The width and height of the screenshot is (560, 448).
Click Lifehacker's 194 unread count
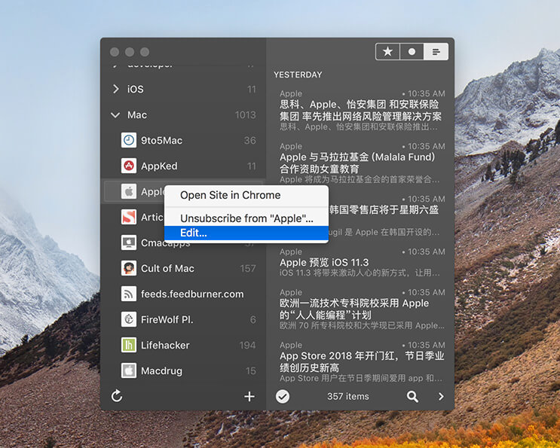pyautogui.click(x=247, y=346)
